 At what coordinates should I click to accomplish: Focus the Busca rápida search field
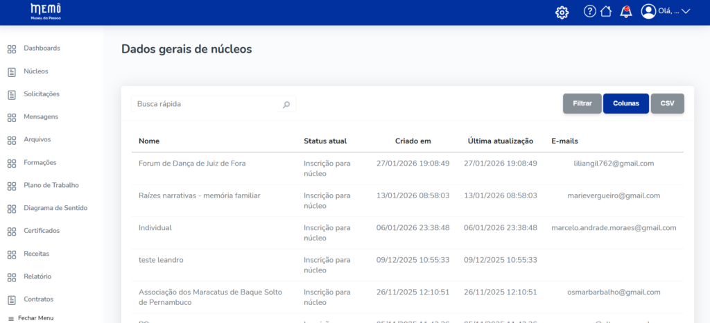pyautogui.click(x=207, y=104)
